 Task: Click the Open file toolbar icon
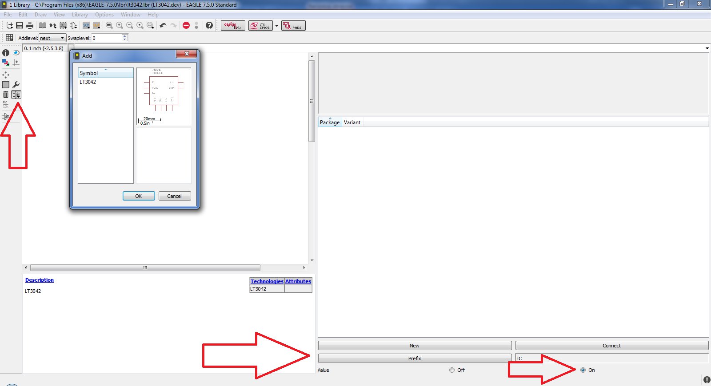click(x=9, y=26)
